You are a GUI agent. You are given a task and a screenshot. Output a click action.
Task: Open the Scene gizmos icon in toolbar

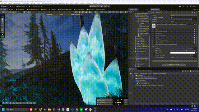point(125,12)
